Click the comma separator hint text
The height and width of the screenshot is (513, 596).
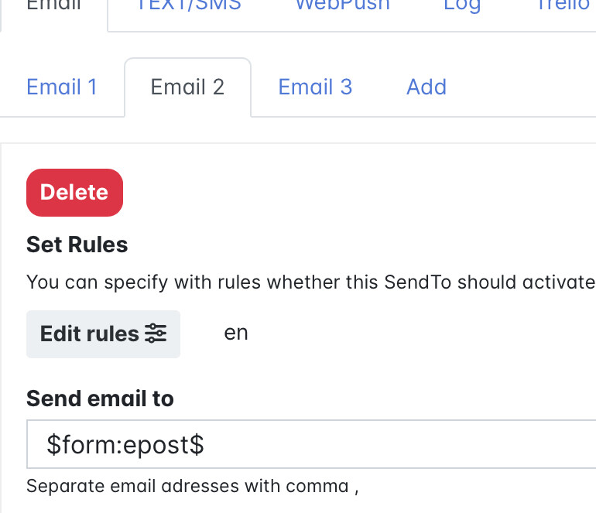192,487
